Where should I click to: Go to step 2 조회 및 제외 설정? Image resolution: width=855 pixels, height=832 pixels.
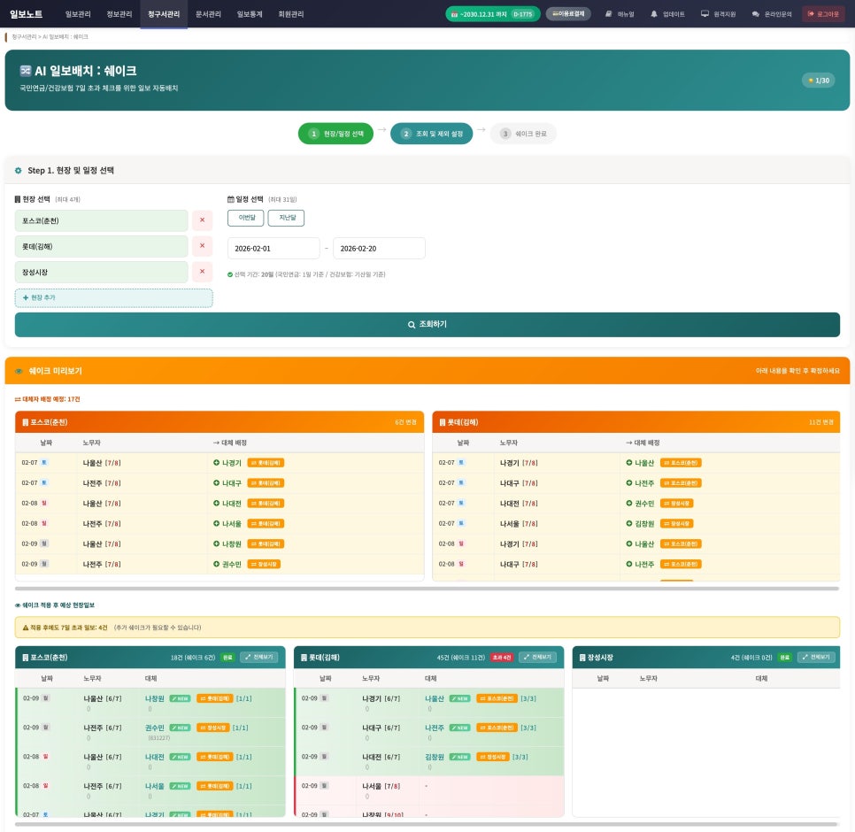[432, 134]
